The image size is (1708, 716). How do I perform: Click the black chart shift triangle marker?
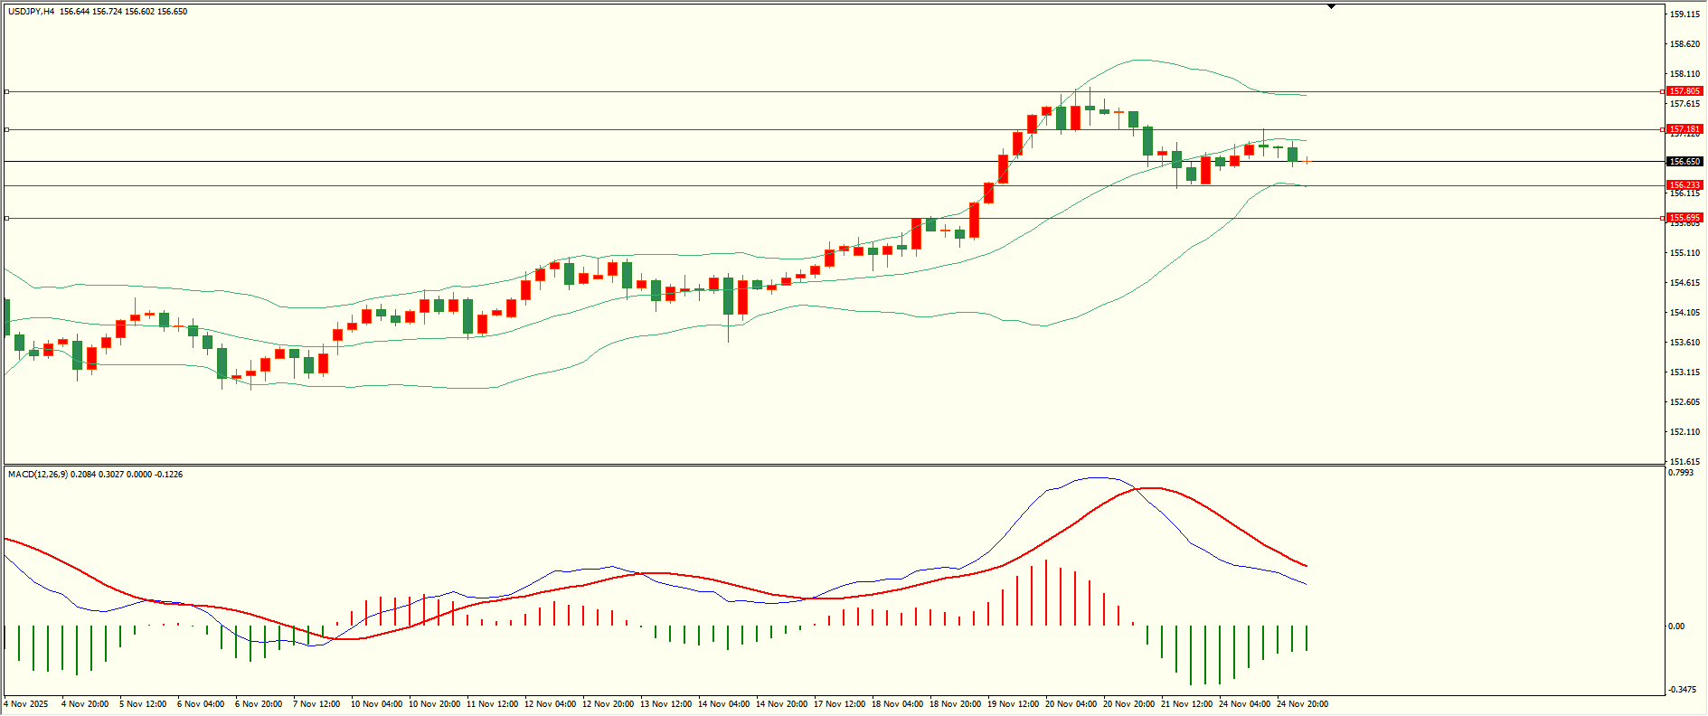[1331, 7]
